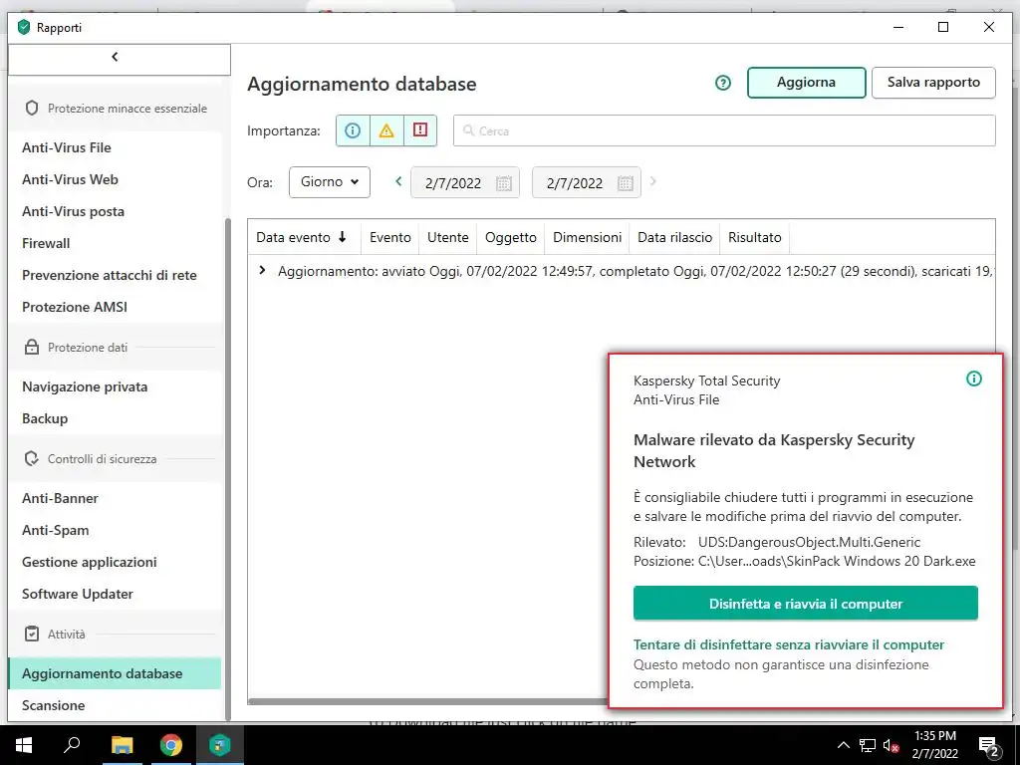Viewport: 1020px width, 765px height.
Task: Open the Giorno period dropdown
Action: (329, 182)
